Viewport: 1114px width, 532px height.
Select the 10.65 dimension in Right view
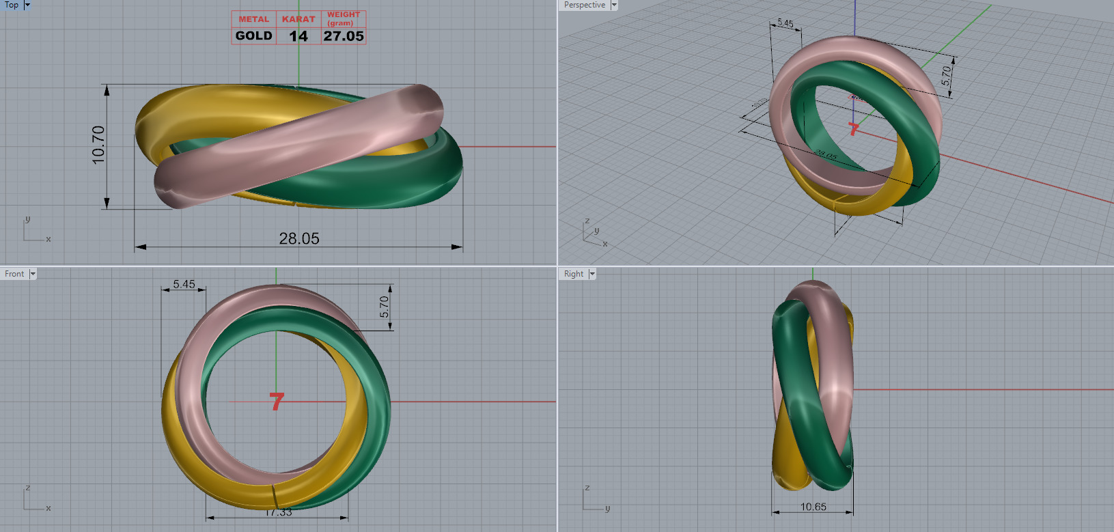tap(813, 507)
